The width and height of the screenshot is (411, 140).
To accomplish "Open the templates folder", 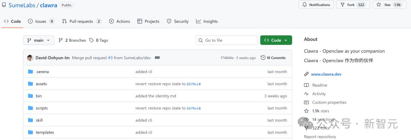I will (x=45, y=132).
